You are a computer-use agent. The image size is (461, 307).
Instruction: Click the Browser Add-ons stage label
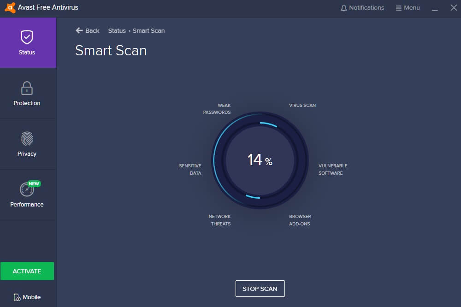pos(300,220)
